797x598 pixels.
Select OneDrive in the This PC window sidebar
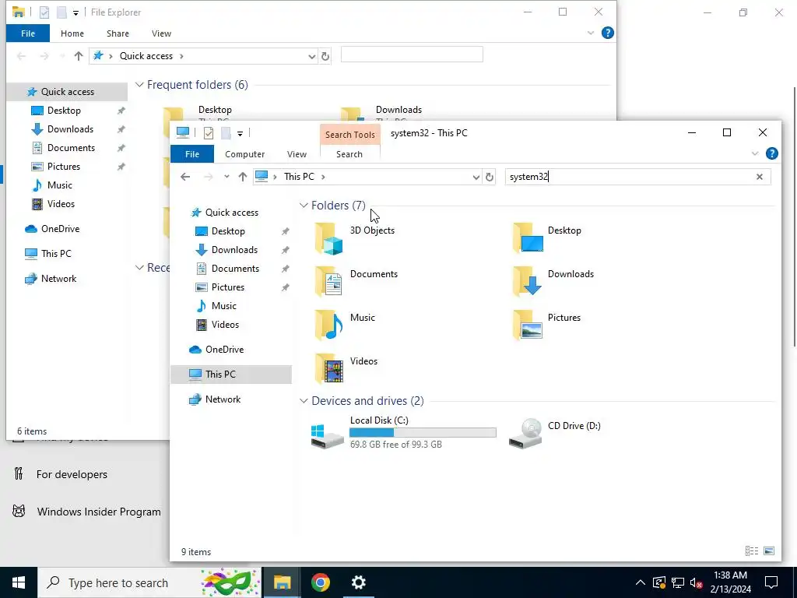click(x=224, y=350)
